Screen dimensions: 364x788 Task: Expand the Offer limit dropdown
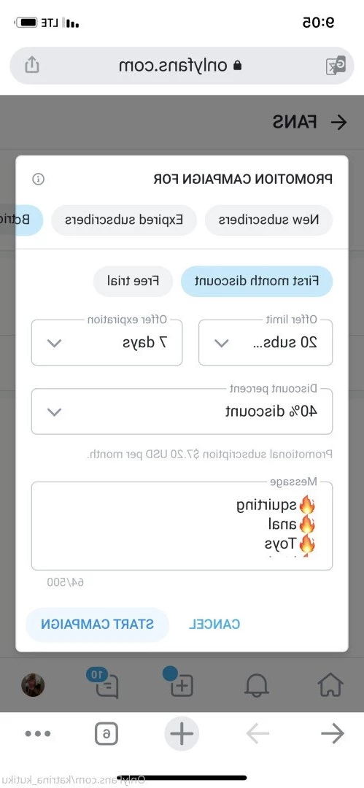266,343
